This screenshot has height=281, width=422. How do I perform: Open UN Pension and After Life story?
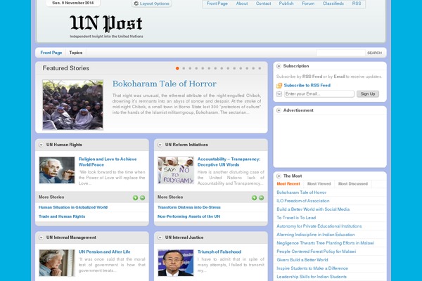coord(104,252)
